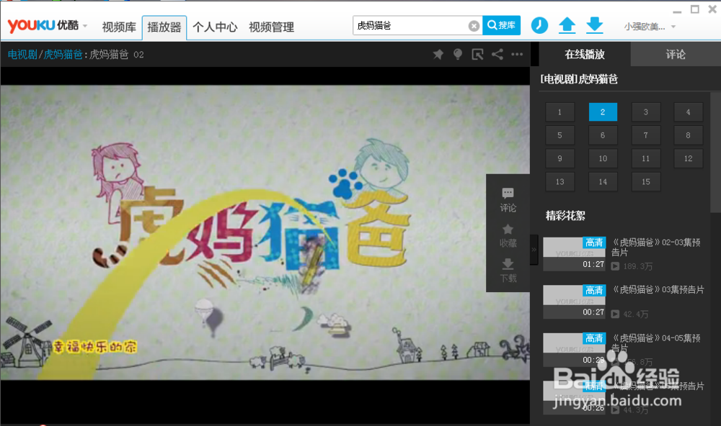Select episode 14
Screen dimensions: 721x426
click(603, 182)
